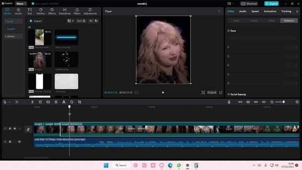302x170 pixels.
Task: Click the layout icon in the title bar
Action: pyautogui.click(x=230, y=3)
